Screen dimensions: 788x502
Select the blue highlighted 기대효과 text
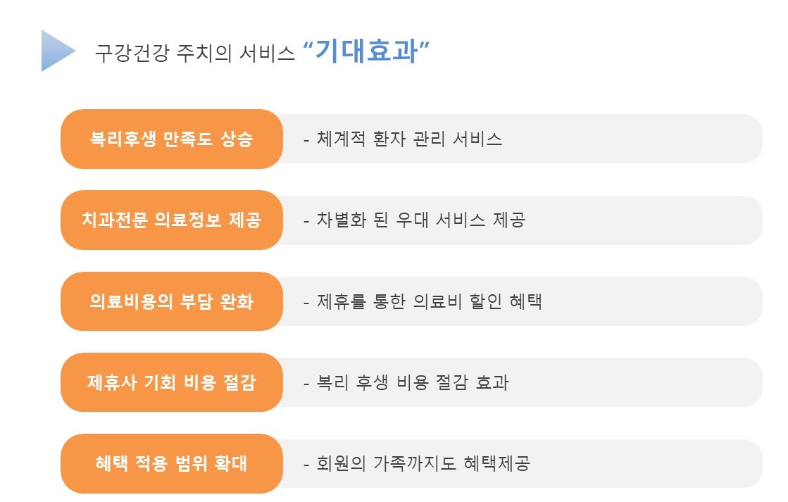tap(366, 51)
